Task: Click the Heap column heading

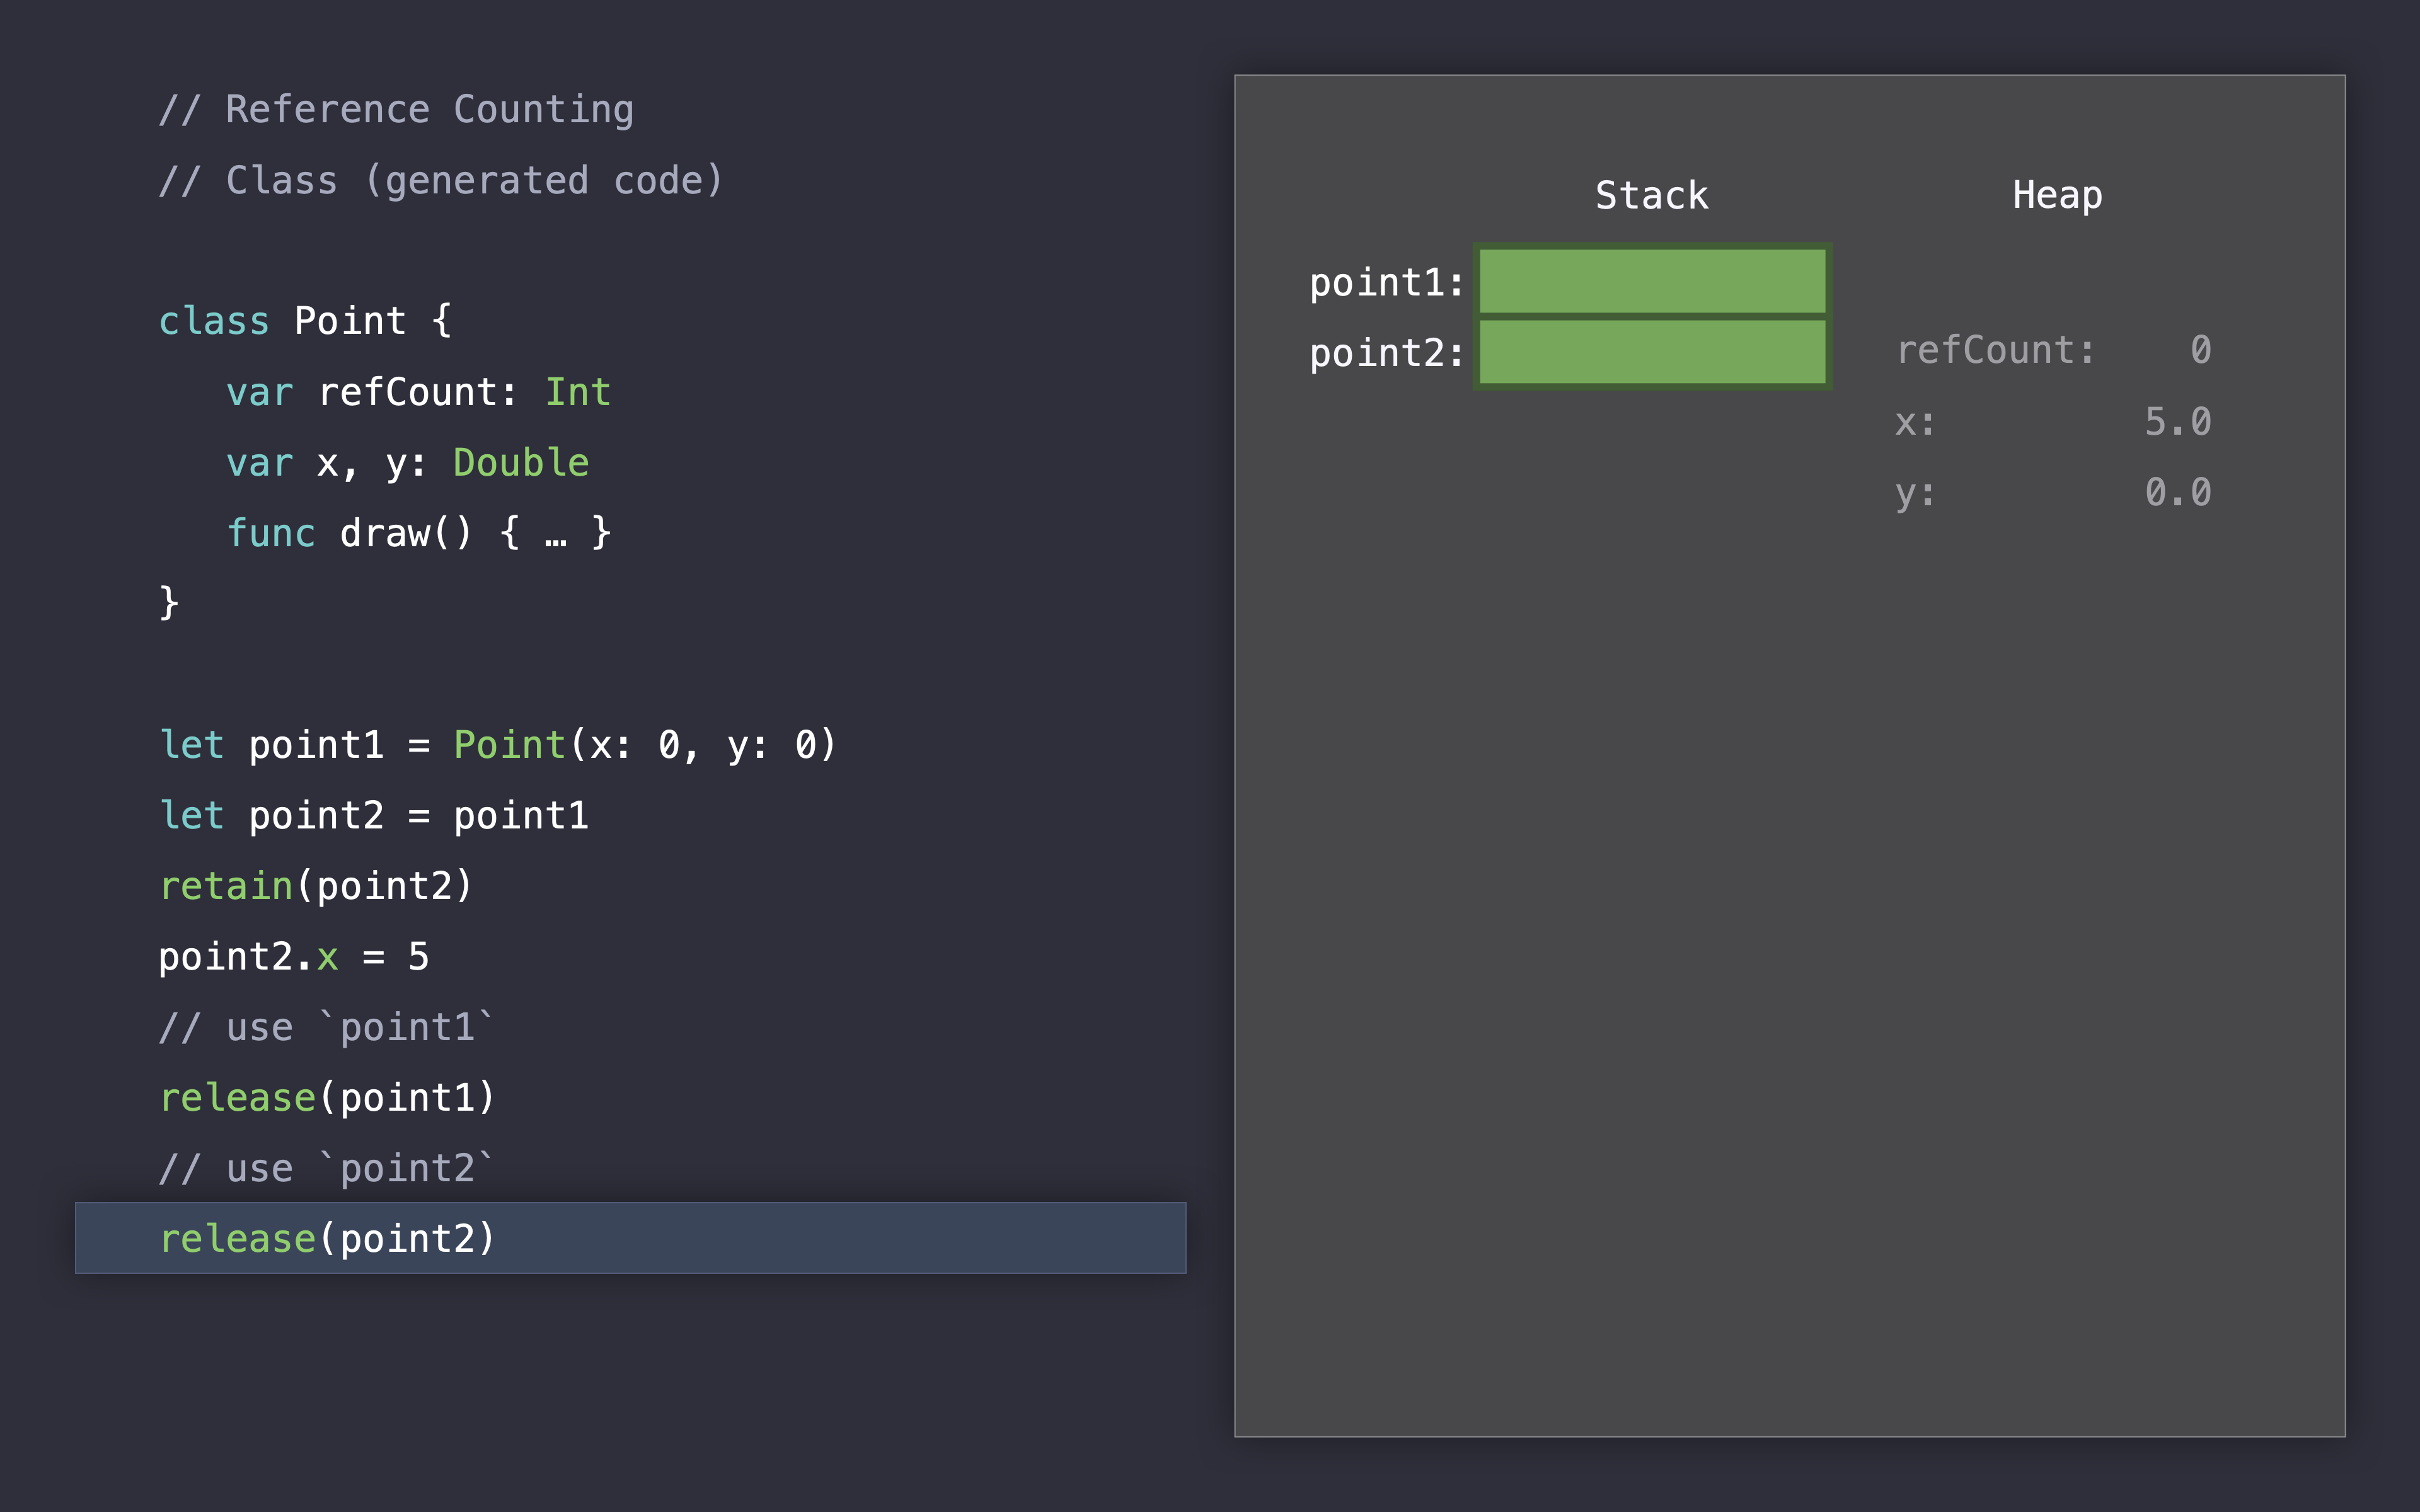Action: click(2056, 195)
